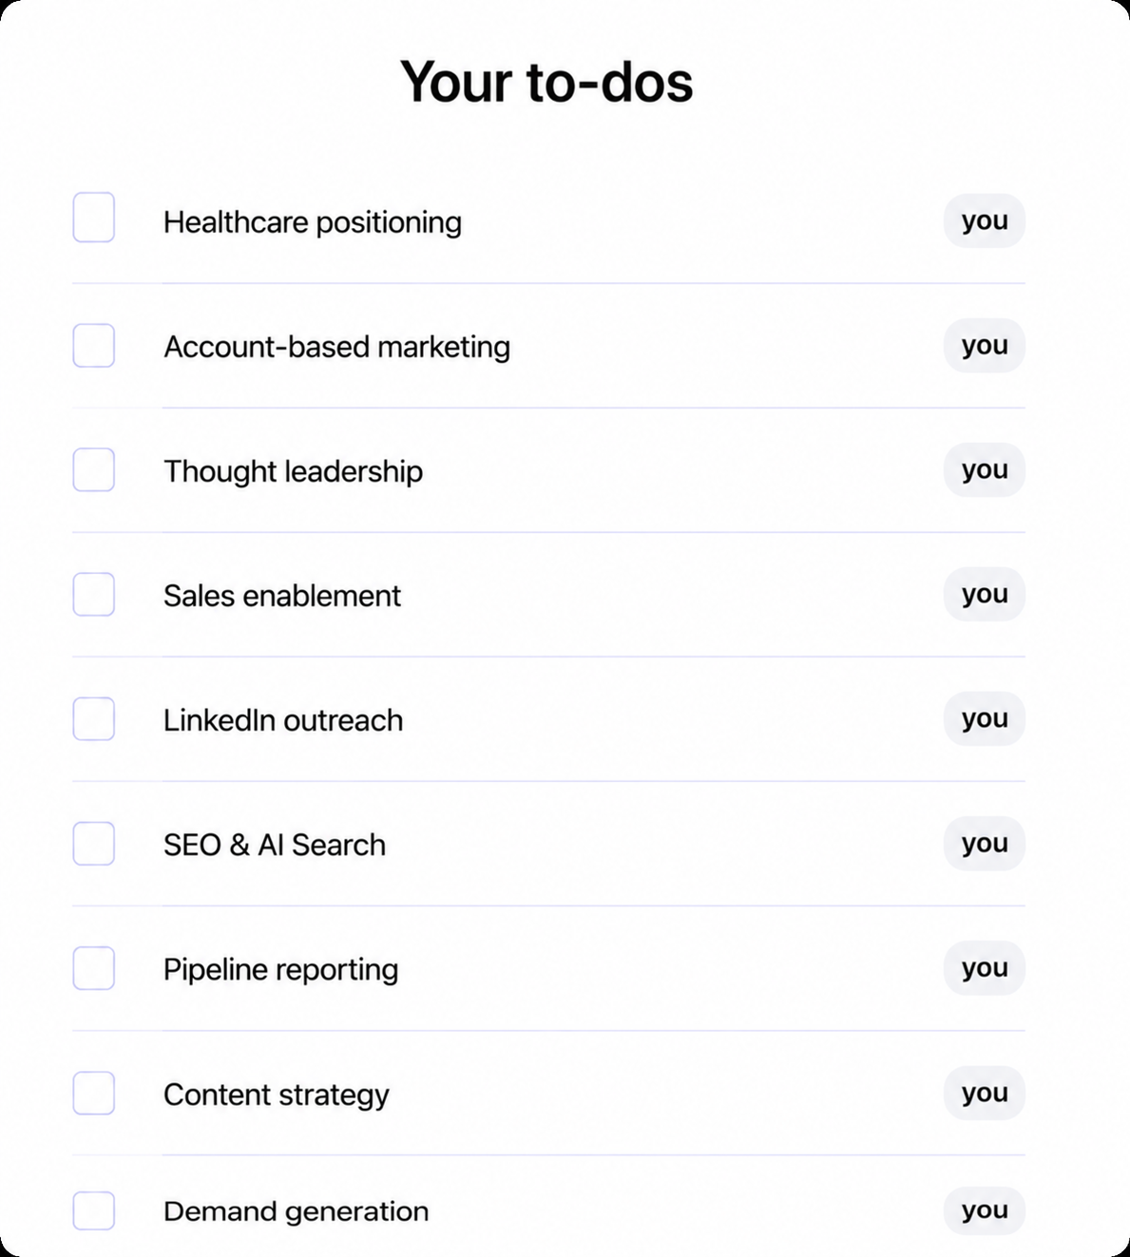Click 'you' assignee on SEO & AI Search

[985, 843]
